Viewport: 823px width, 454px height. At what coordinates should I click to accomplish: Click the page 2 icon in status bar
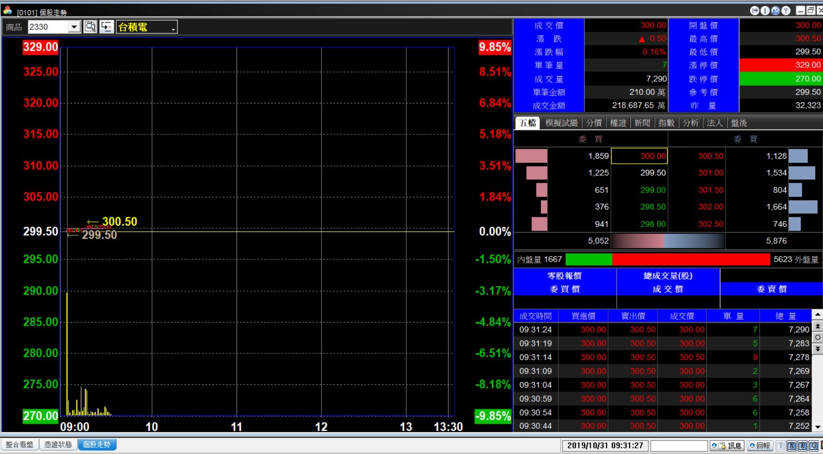coord(792,446)
